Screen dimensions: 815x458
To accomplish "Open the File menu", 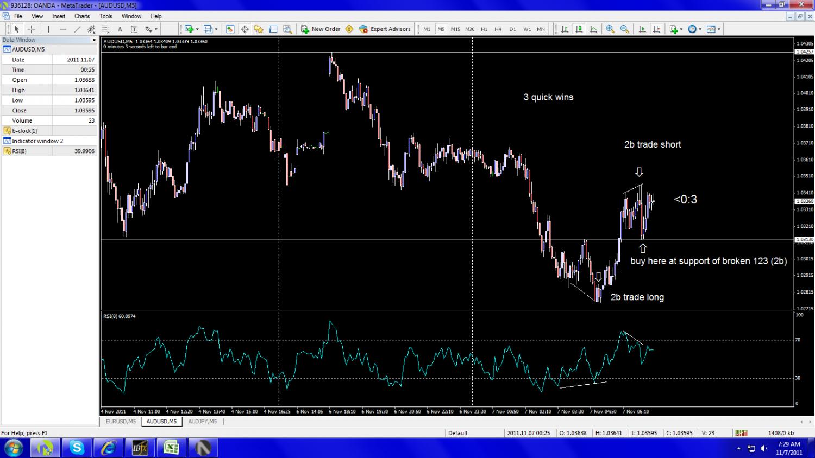I will tap(18, 16).
